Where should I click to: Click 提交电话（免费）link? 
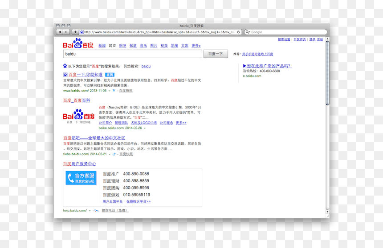[115, 211]
